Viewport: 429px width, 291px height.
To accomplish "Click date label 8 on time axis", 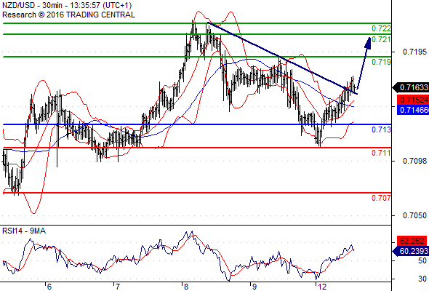I will pyautogui.click(x=185, y=287).
